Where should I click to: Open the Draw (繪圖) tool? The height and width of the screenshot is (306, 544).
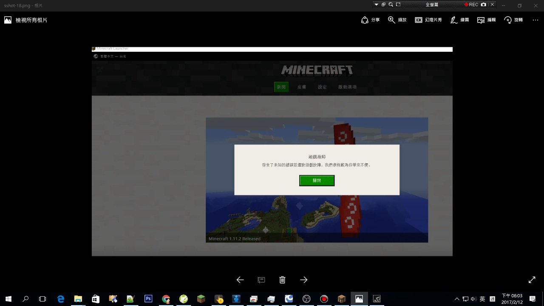[x=459, y=20]
